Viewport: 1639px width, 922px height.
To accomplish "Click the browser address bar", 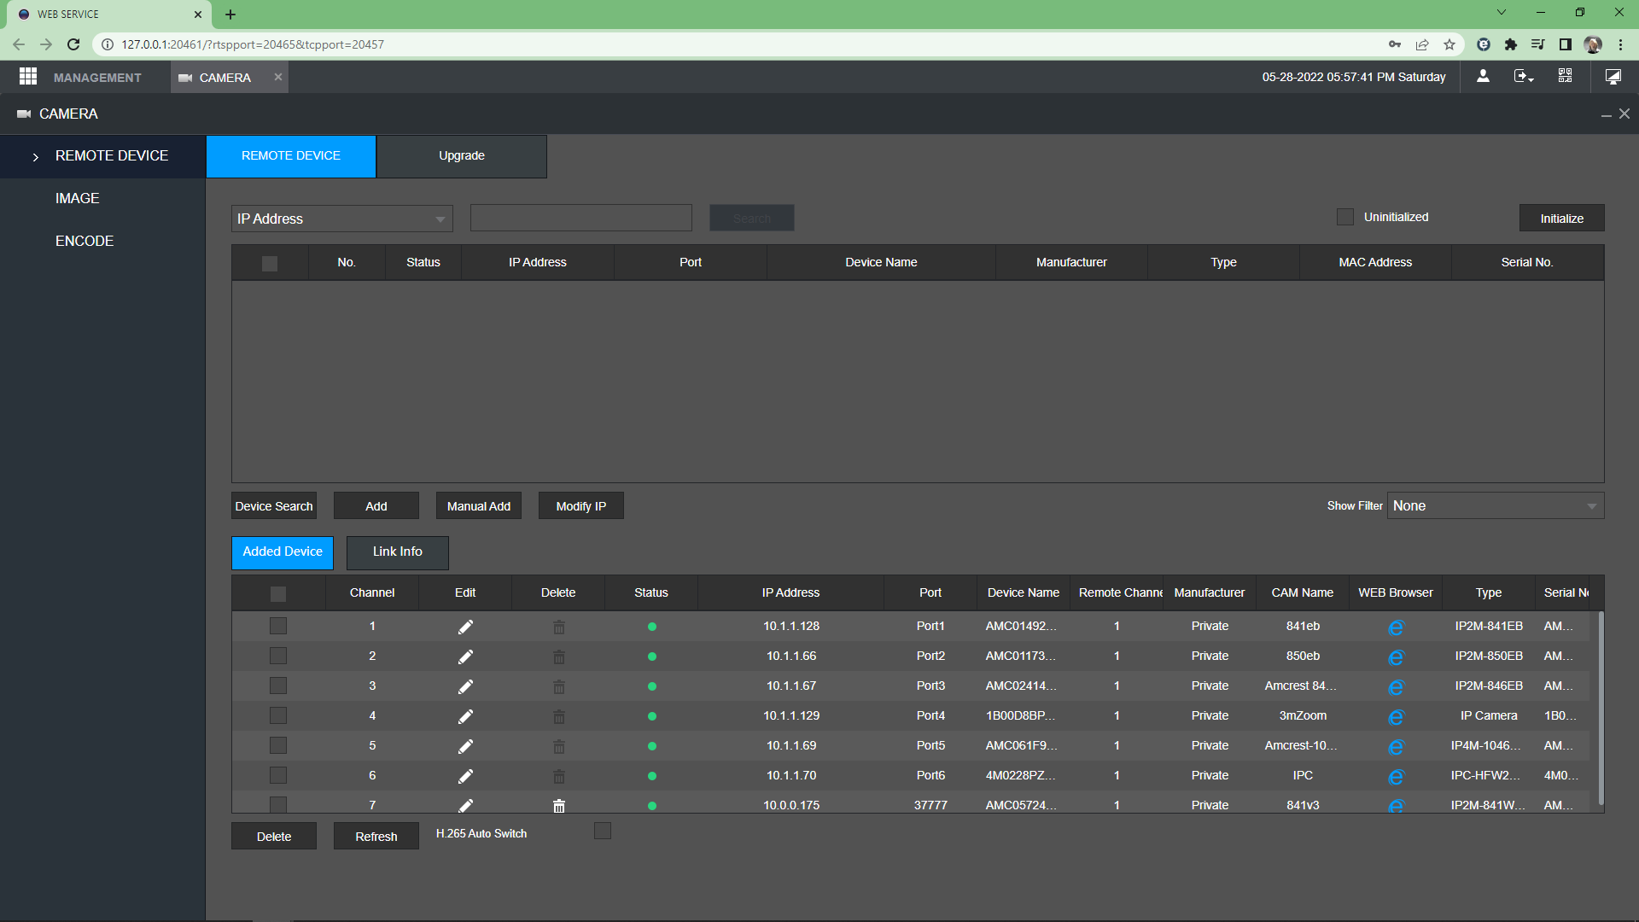I will pos(743,44).
